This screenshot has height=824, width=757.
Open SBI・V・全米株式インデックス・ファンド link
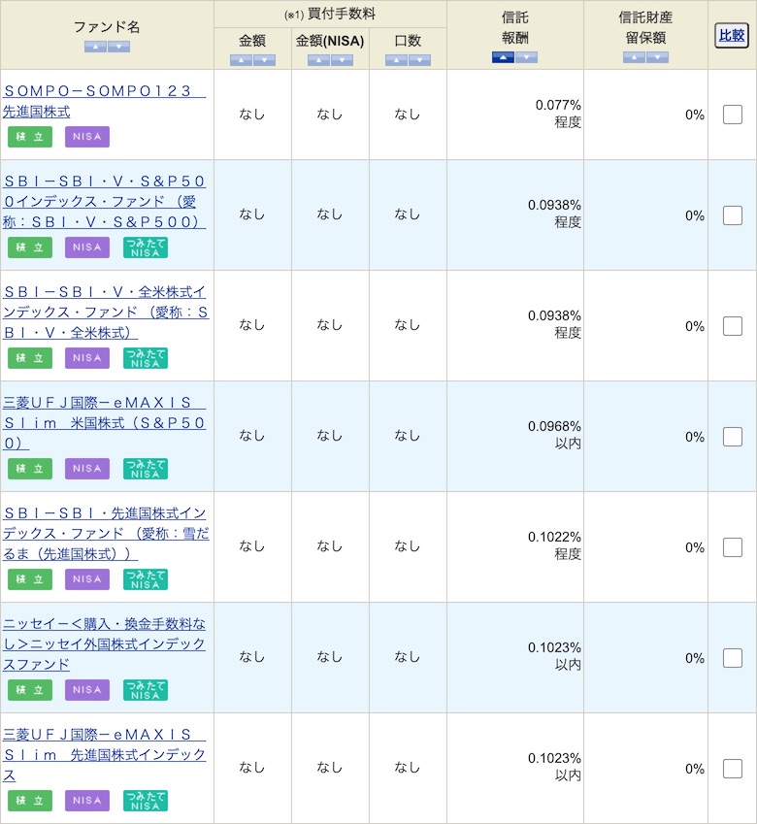tap(106, 313)
